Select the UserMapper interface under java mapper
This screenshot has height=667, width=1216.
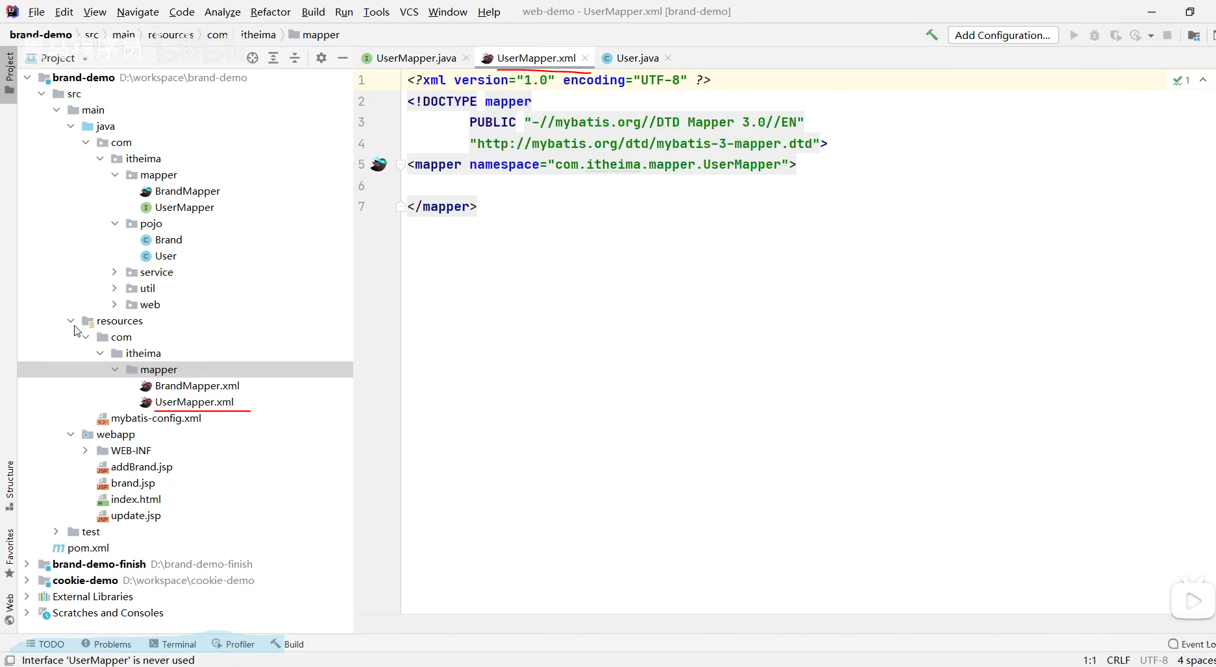pos(184,207)
